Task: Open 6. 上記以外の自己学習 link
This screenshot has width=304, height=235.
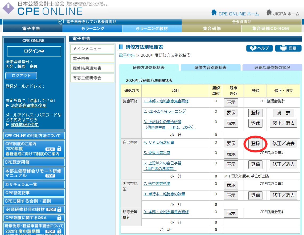Action: (162, 166)
